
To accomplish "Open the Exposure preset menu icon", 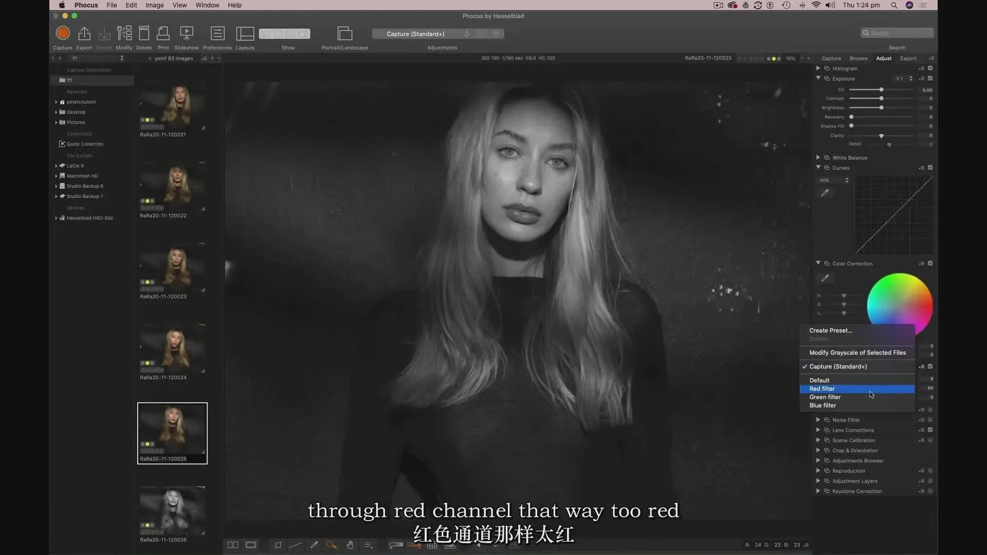I will [x=922, y=79].
